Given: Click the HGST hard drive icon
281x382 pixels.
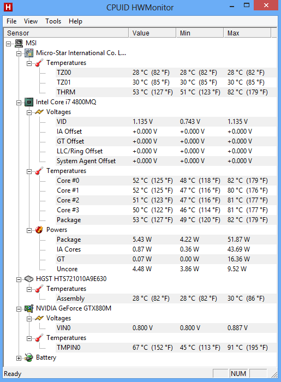Looking at the screenshot, I should (x=29, y=279).
